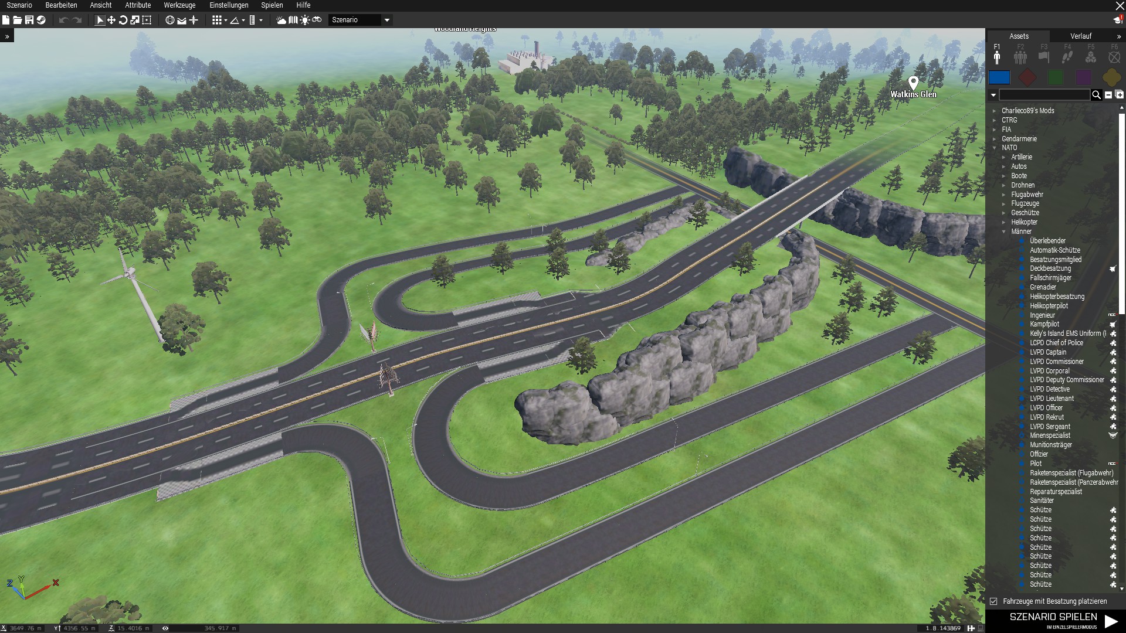Image resolution: width=1126 pixels, height=633 pixels.
Task: Toggle the binoculars night vision icon
Action: coord(317,20)
